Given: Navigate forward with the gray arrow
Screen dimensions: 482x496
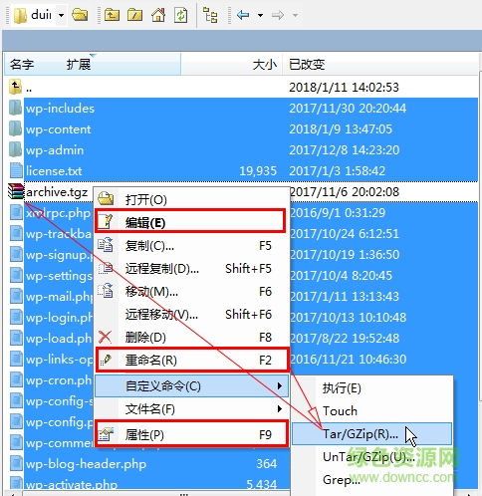Looking at the screenshot, I should tap(278, 15).
